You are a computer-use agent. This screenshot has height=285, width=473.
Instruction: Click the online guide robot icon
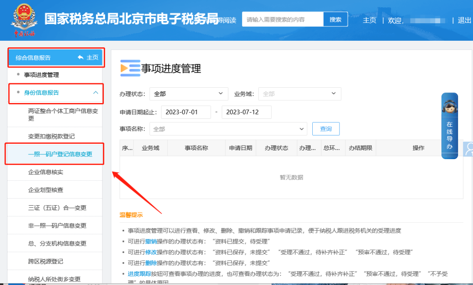coord(449,107)
